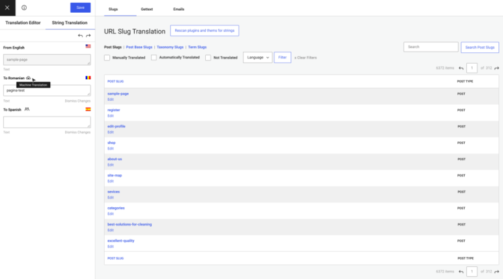
Task: Click the undo arrow in left panel
Action: point(80,35)
